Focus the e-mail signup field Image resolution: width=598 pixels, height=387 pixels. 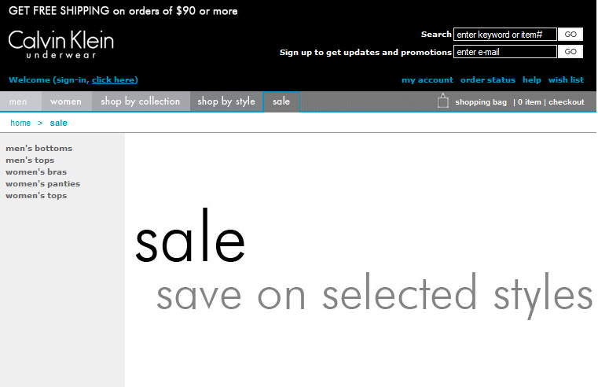[505, 52]
